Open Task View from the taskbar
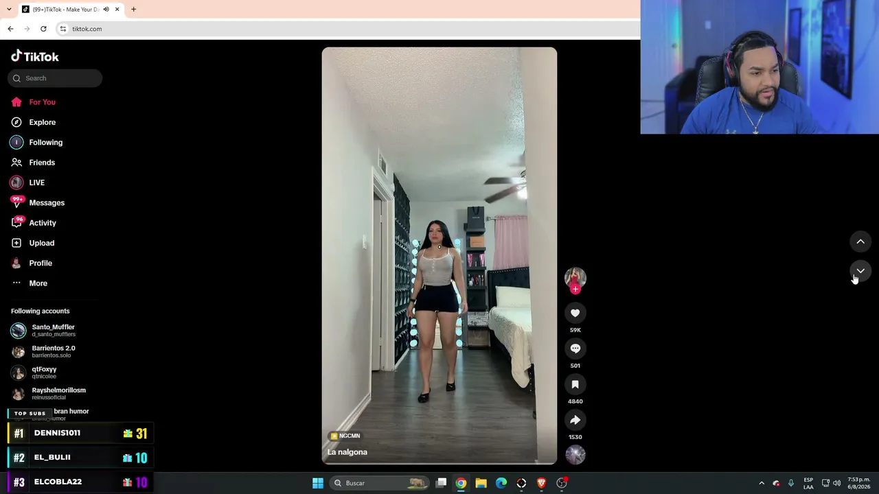Screen dimensions: 879x494 (x=442, y=483)
